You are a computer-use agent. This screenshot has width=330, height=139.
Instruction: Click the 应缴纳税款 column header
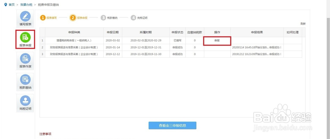coord(195,32)
